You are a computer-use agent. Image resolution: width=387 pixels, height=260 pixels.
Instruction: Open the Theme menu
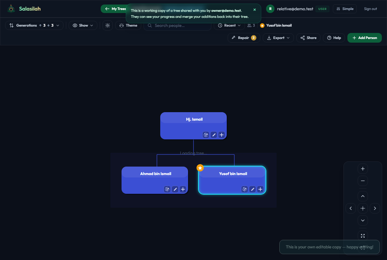(x=128, y=25)
